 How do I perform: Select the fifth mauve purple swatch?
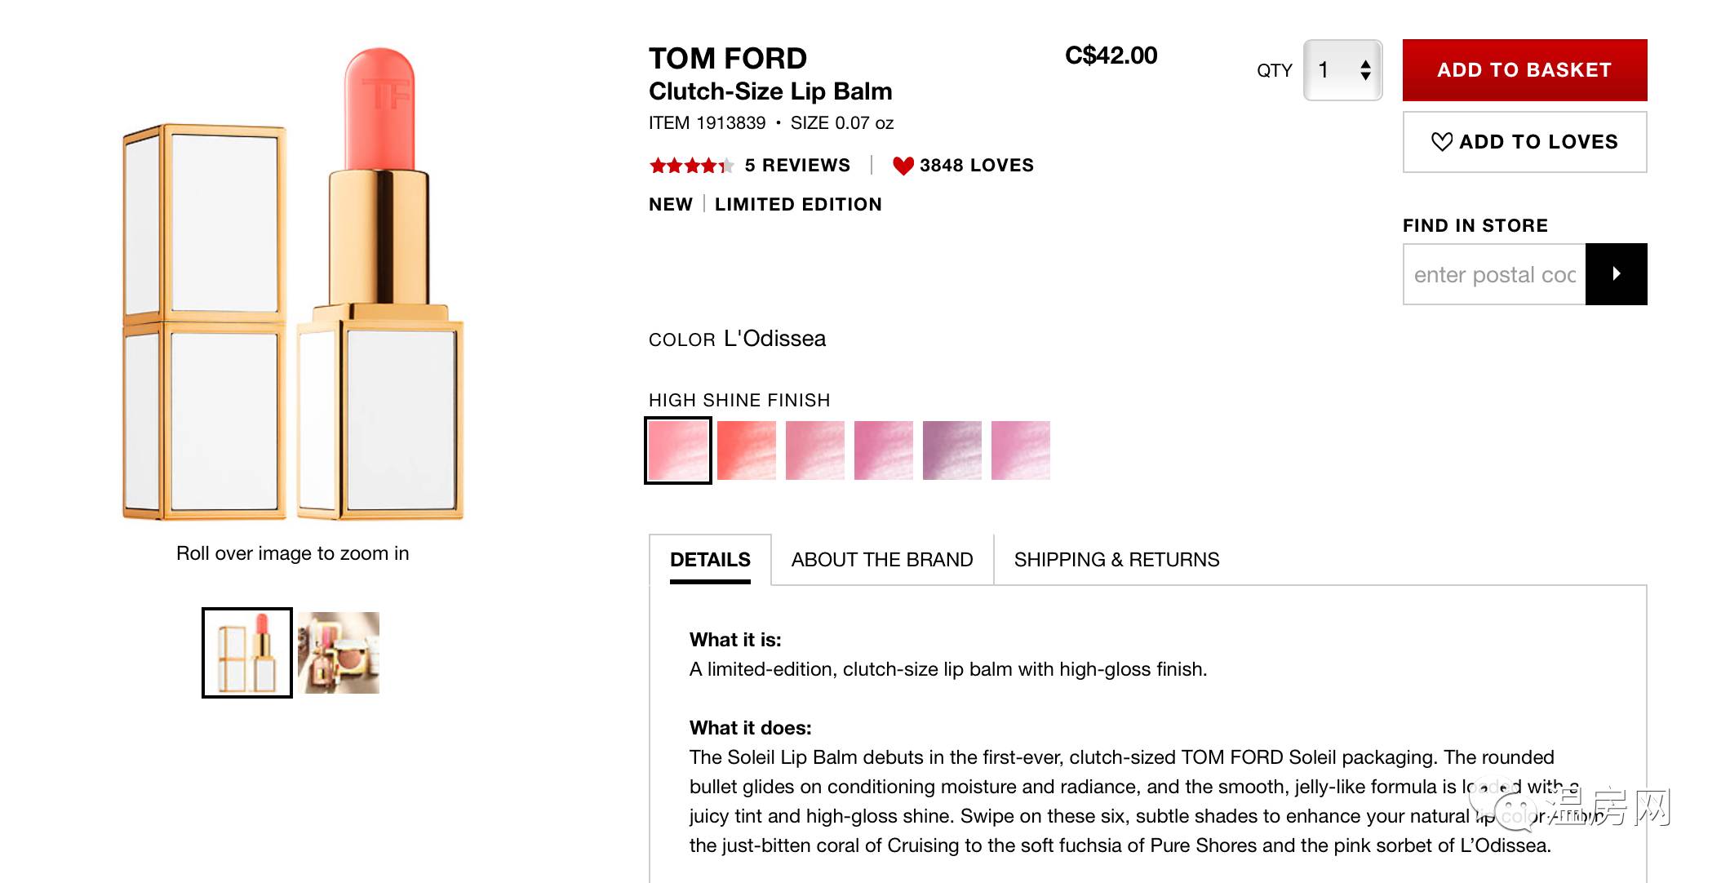coord(952,450)
